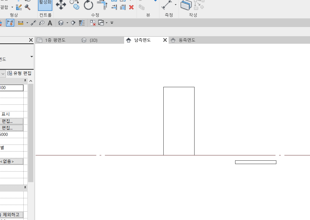
Task: Click the Close Inactive Views icon
Action: (93, 23)
